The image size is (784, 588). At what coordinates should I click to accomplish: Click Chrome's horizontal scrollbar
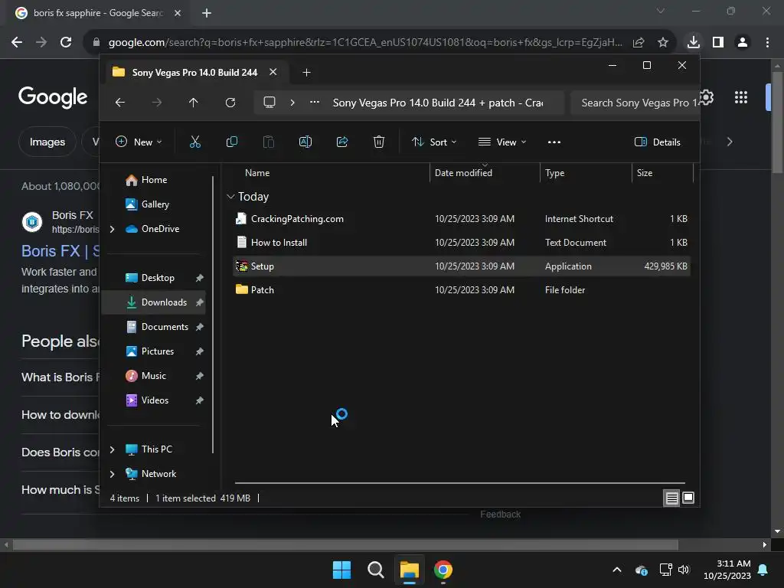click(x=345, y=545)
